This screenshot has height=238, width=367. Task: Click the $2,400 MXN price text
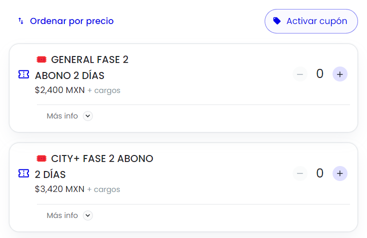coord(60,90)
